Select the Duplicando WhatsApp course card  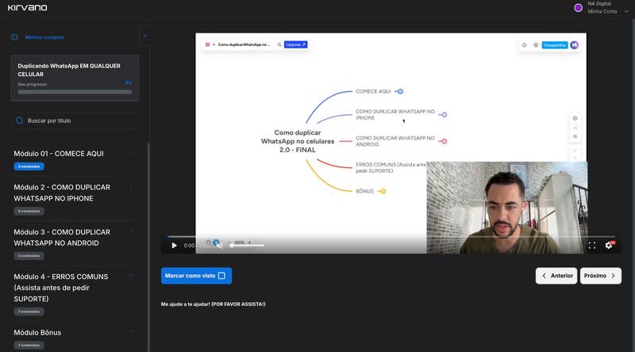(75, 78)
